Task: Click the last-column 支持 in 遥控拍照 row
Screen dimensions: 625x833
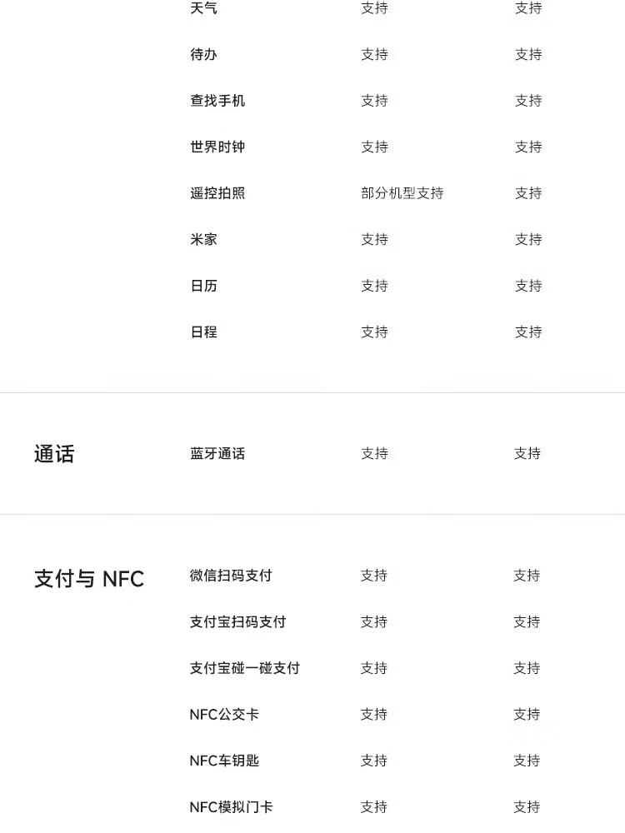Action: pyautogui.click(x=528, y=193)
